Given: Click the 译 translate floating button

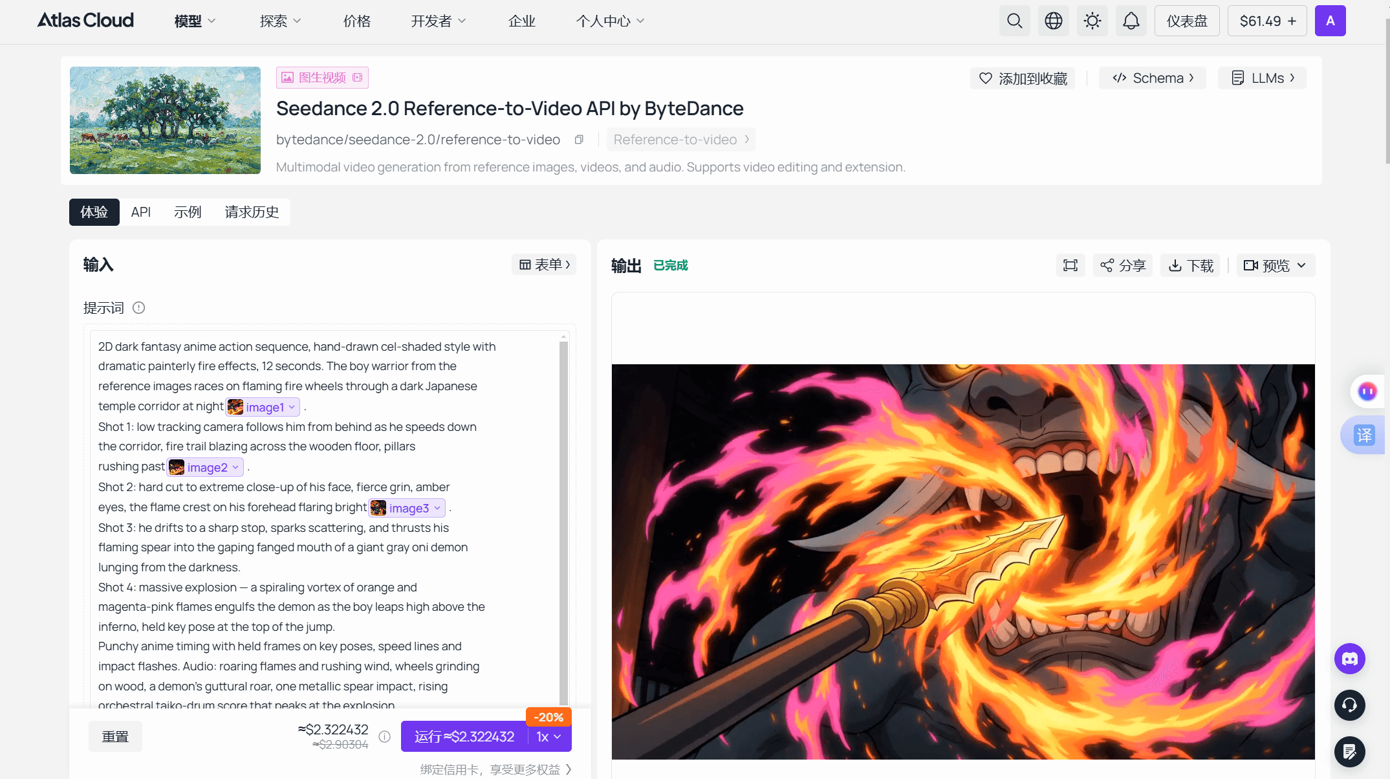Looking at the screenshot, I should tap(1363, 435).
